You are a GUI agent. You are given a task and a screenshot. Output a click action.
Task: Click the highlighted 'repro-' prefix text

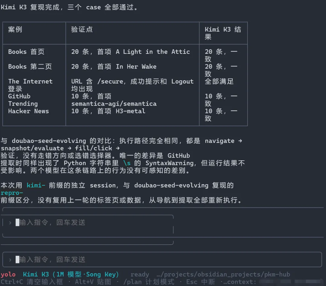[12, 193]
